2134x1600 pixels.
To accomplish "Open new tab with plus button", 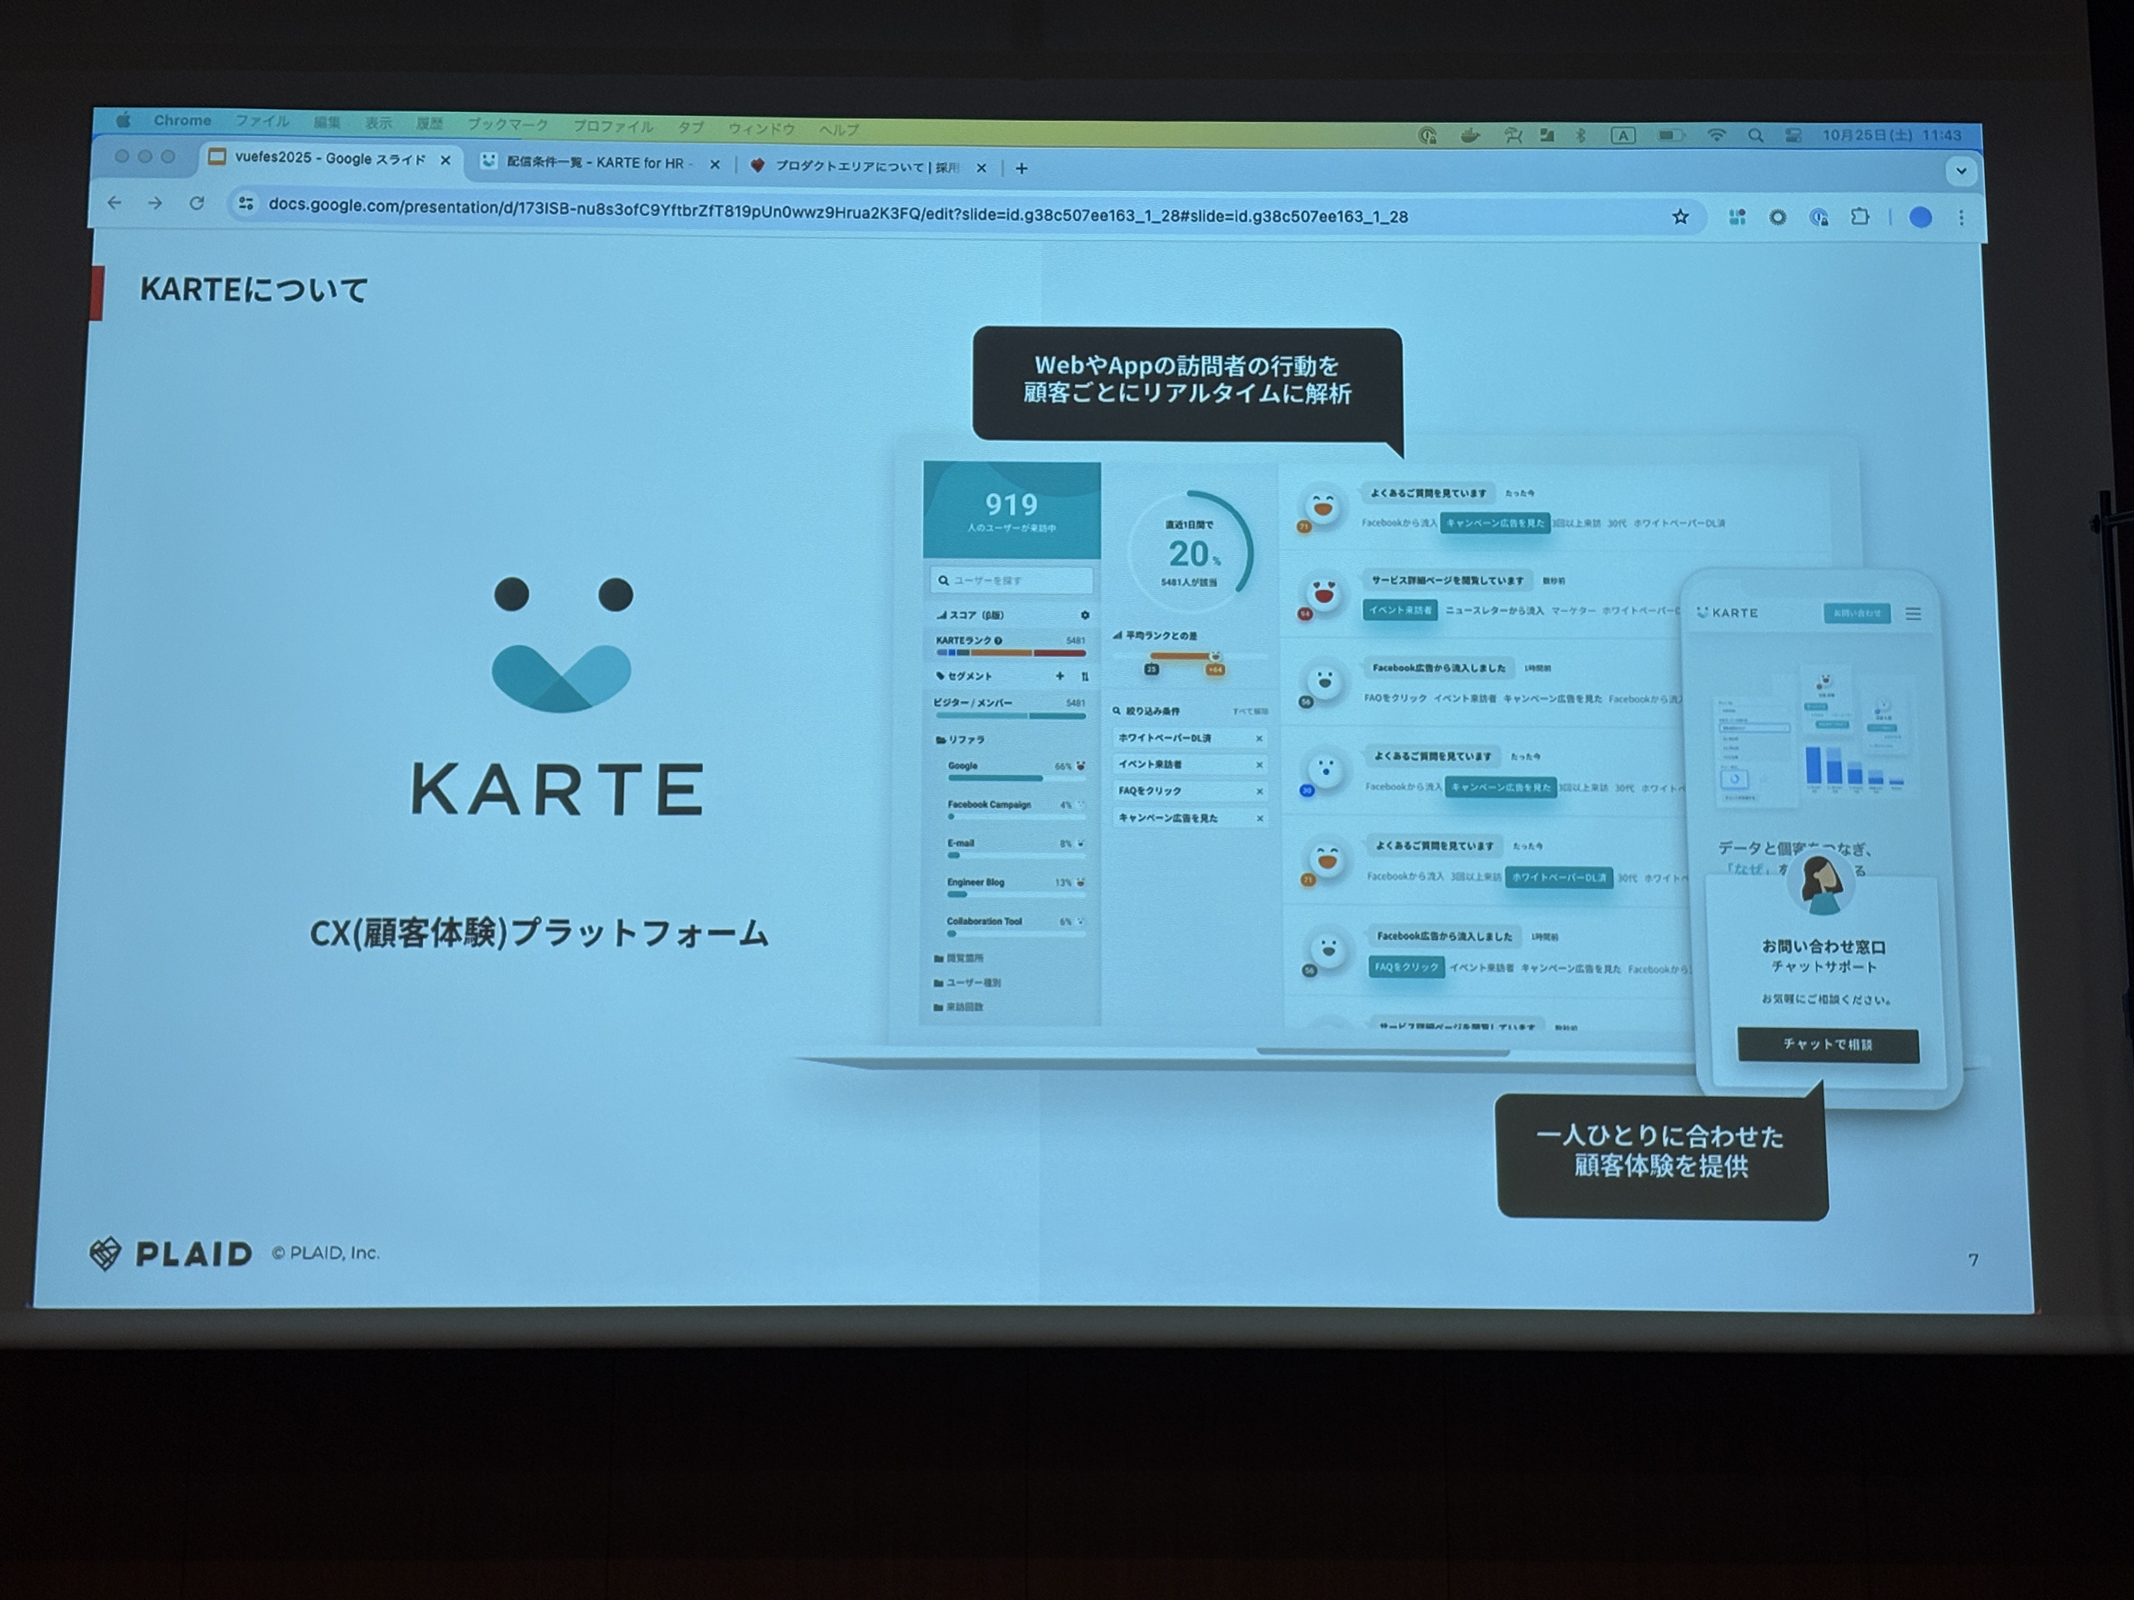I will click(1021, 169).
